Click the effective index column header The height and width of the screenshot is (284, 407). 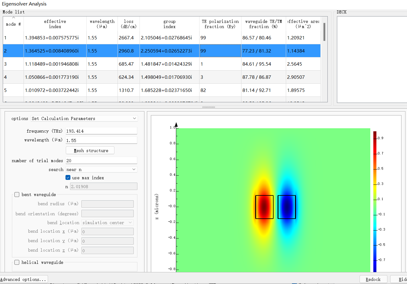(x=55, y=24)
